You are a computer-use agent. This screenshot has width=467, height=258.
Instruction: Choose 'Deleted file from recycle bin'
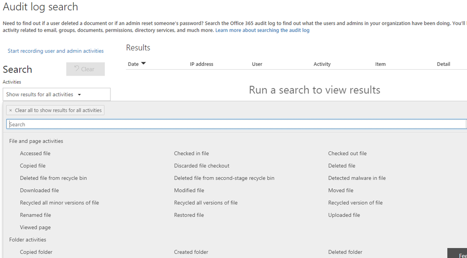pos(53,178)
